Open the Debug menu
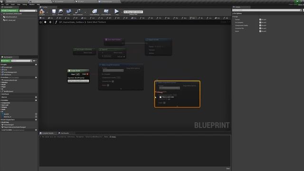304x171 pixels. tap(25, 4)
